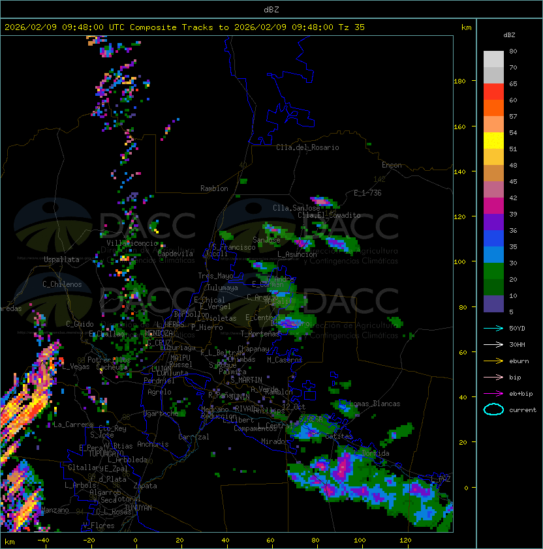Image resolution: width=543 pixels, height=549 pixels.
Task: Click the Manzano label
Action: pyautogui.click(x=55, y=510)
